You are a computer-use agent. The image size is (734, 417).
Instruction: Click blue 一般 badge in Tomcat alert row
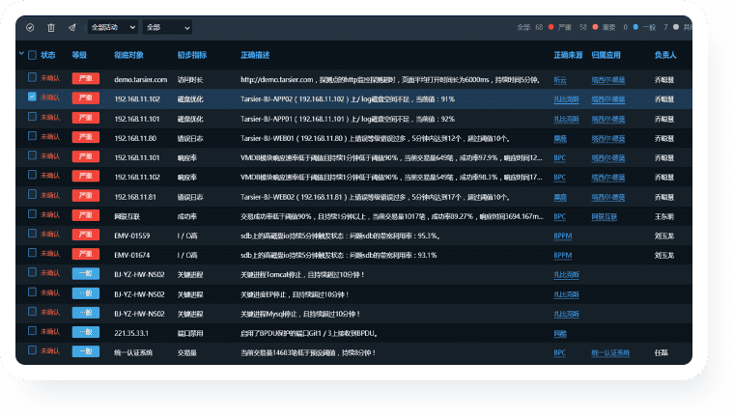86,273
